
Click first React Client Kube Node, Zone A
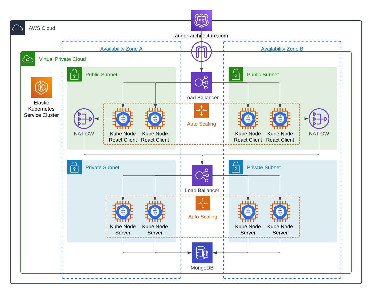123,119
